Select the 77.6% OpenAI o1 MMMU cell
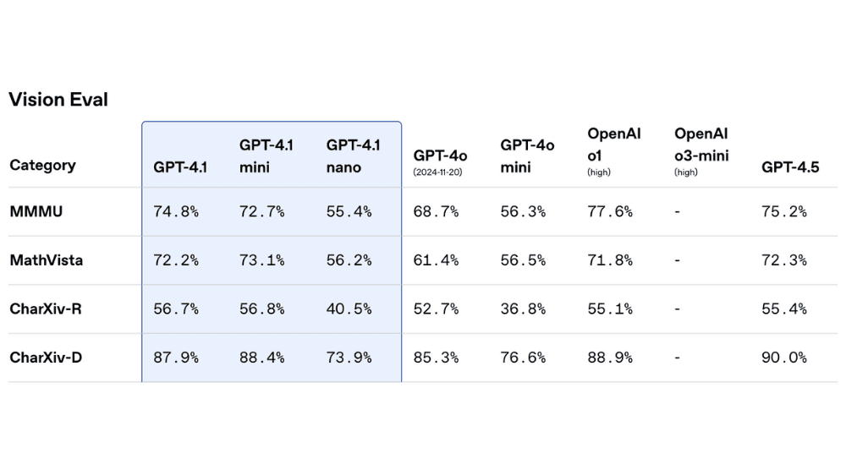Screen dimensions: 846x475 pyautogui.click(x=610, y=211)
